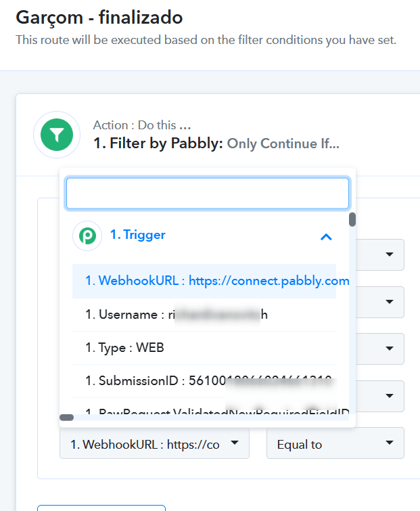
Task: Open the WebhookURL field dropdown
Action: 154,443
